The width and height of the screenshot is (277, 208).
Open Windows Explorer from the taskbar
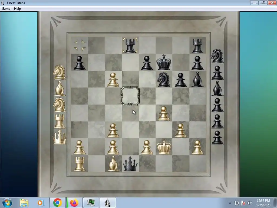coord(24,203)
